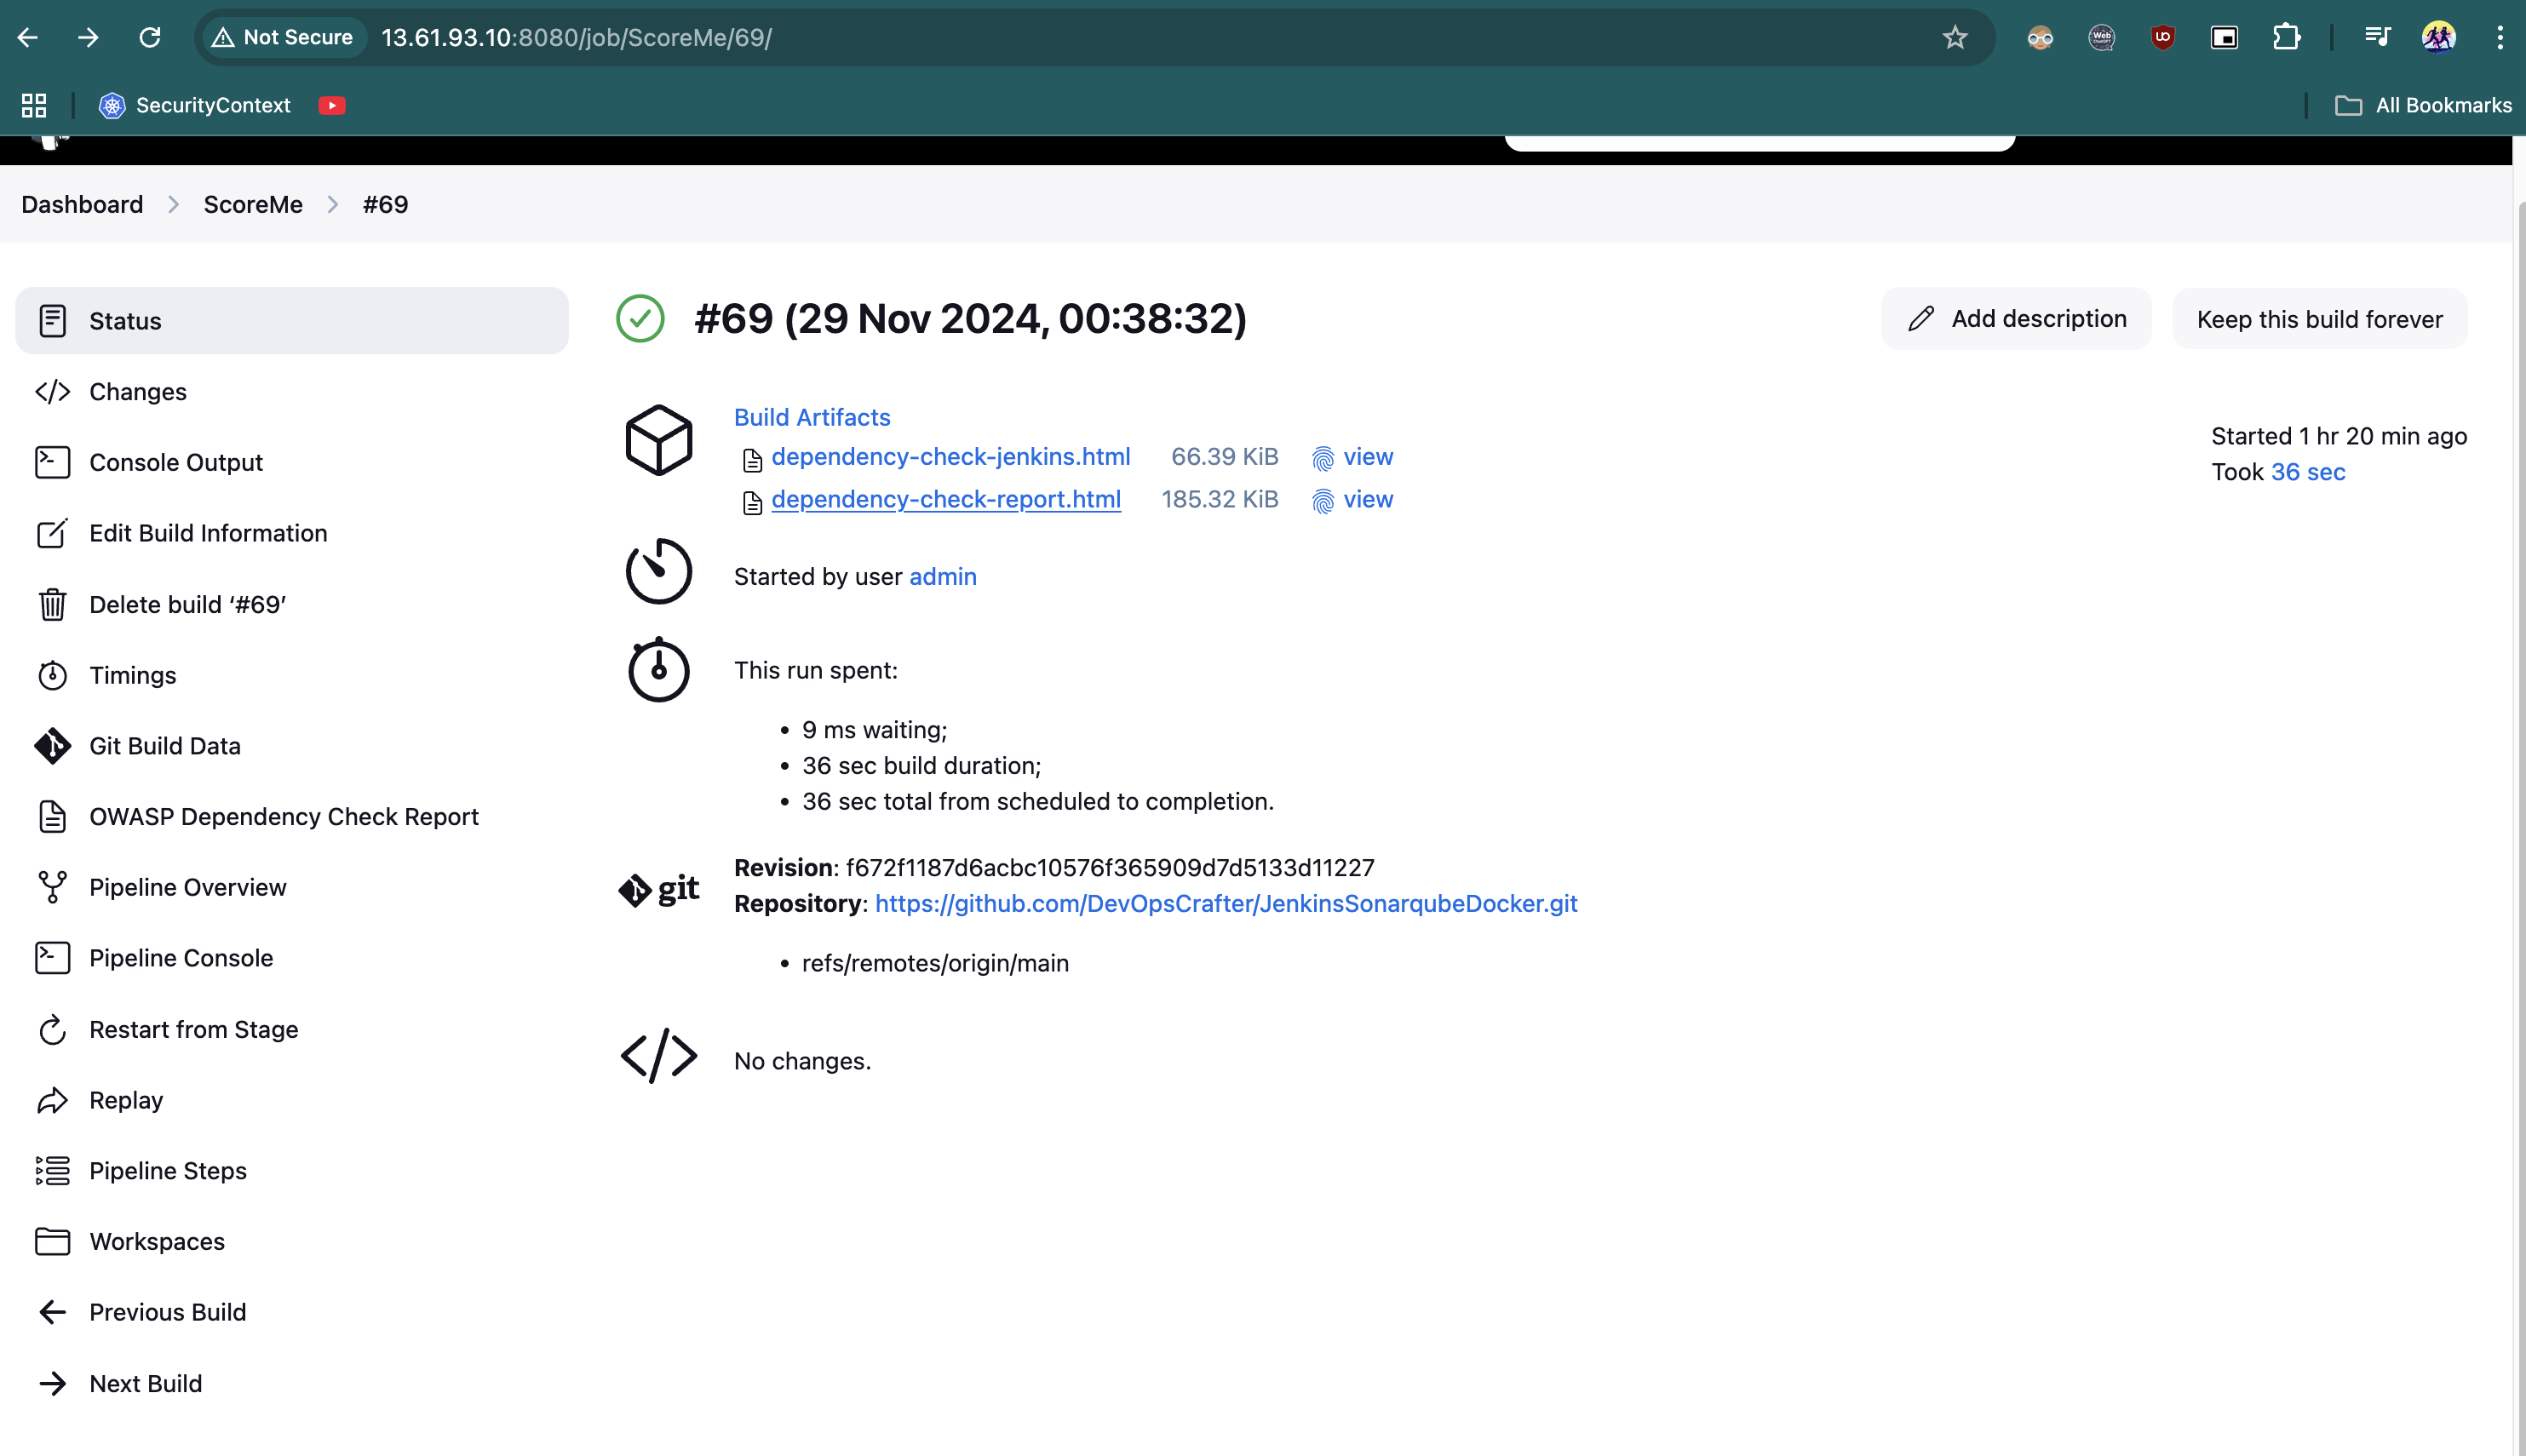Open dependency-check-report.html artifact
The width and height of the screenshot is (2526, 1456).
click(945, 499)
